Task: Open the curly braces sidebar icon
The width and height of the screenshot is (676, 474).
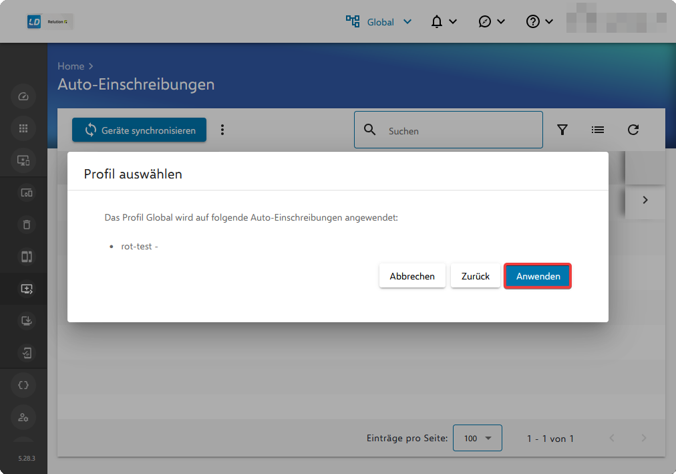Action: pos(23,385)
